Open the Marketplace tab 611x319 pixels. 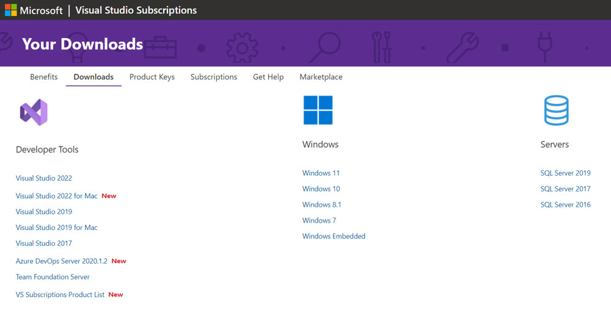321,77
